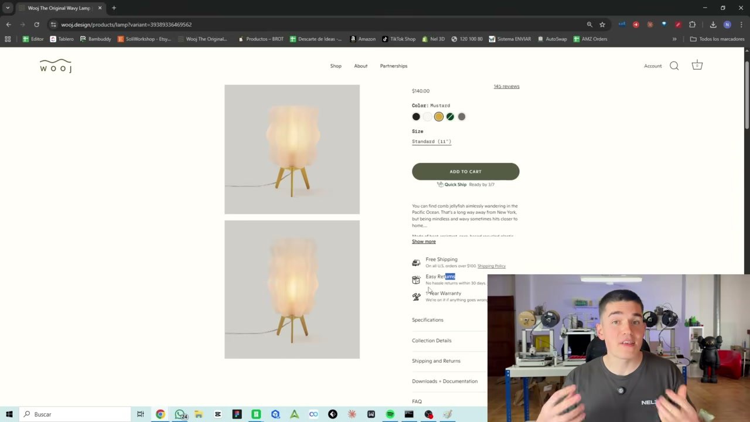
Task: Open Task View on the taskbar
Action: click(x=141, y=414)
